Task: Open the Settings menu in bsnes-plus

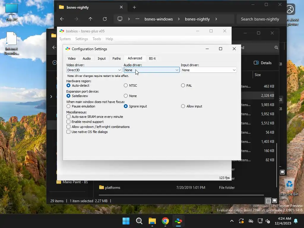Action: click(81, 39)
